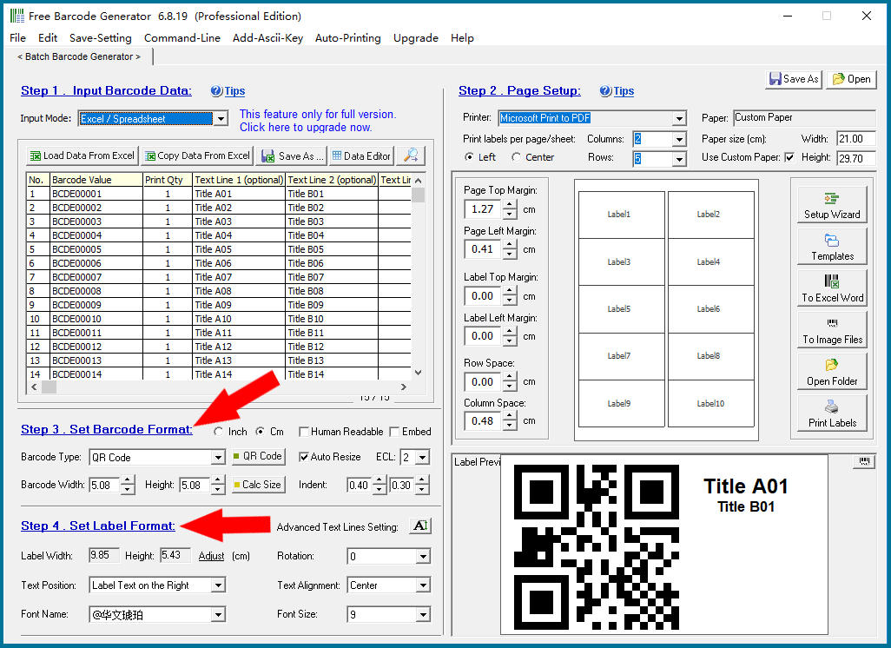Open the File menu

[17, 38]
